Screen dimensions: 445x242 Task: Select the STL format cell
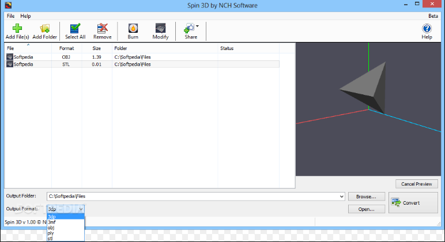point(66,64)
